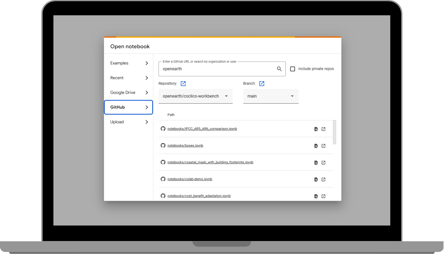Open repository link icon next to Repository label
The image size is (444, 254).
coord(183,84)
